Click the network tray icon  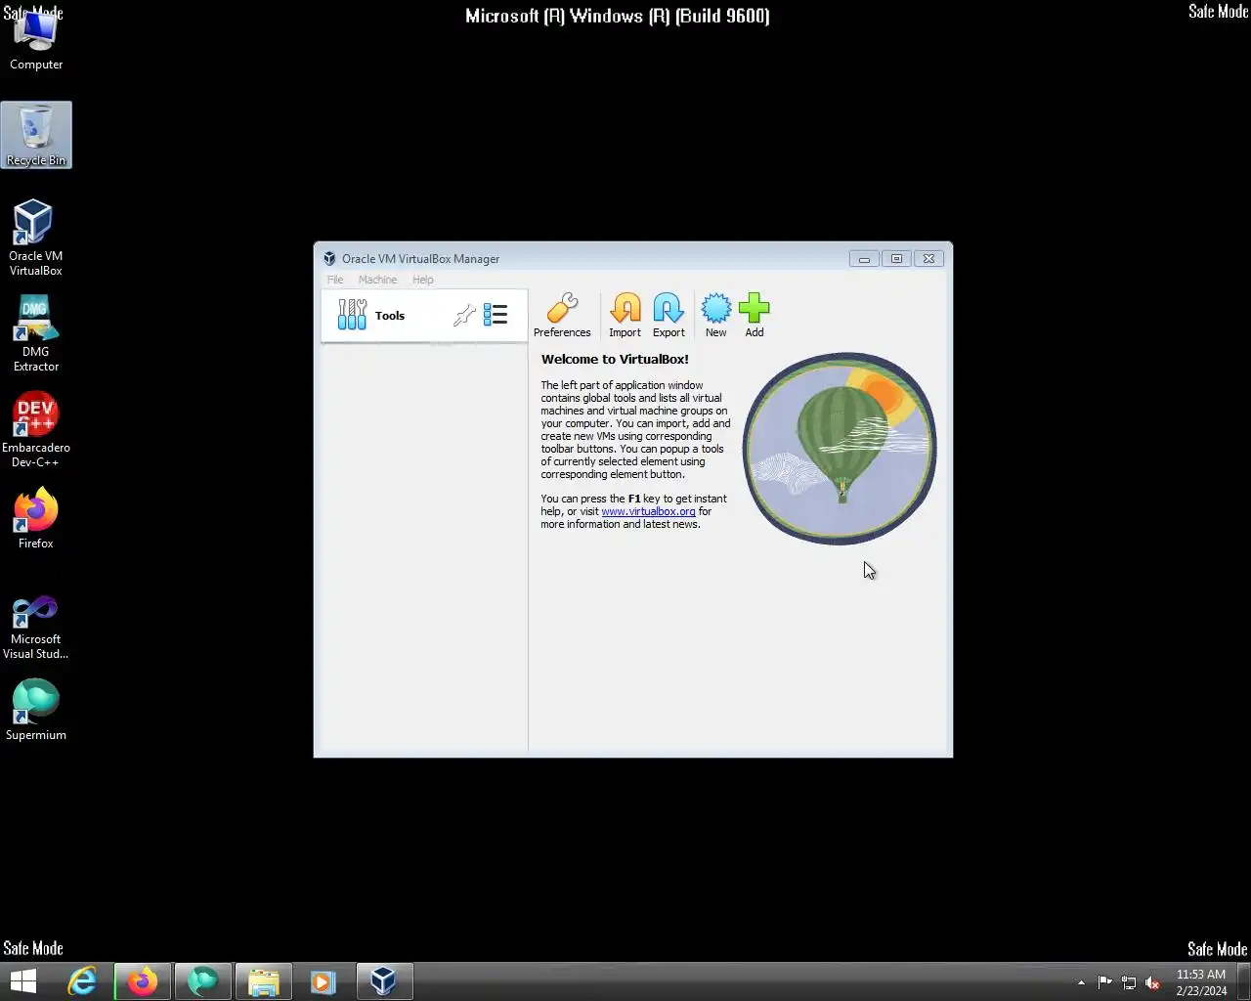tap(1129, 982)
